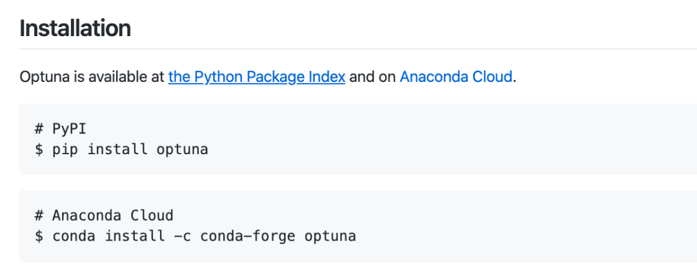Click the '$' prompt before conda
Viewport: 697px width, 271px height.
coord(39,236)
